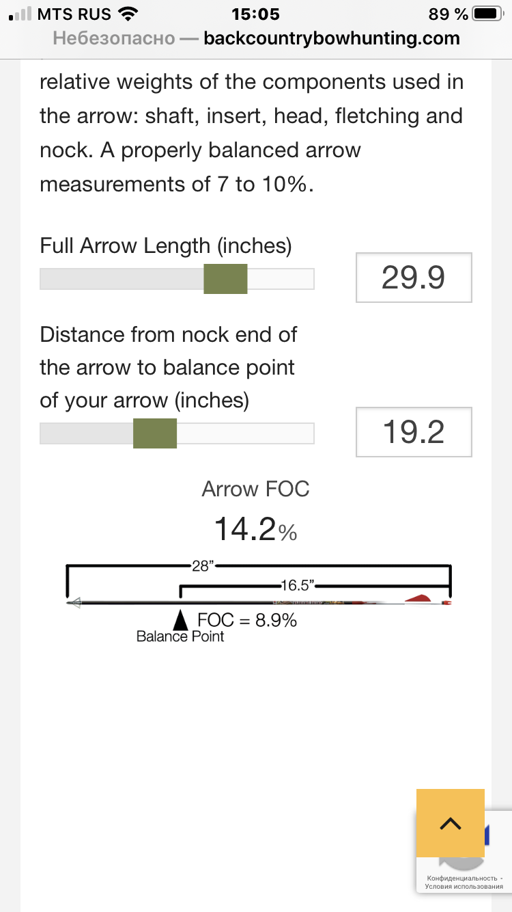Focus the 29.9 arrow length input field
This screenshot has width=512, height=912.
tap(414, 278)
